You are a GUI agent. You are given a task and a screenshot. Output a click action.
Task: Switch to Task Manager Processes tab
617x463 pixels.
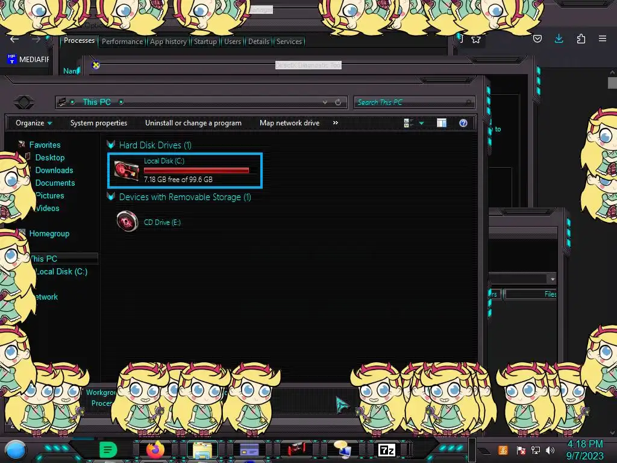coord(79,40)
